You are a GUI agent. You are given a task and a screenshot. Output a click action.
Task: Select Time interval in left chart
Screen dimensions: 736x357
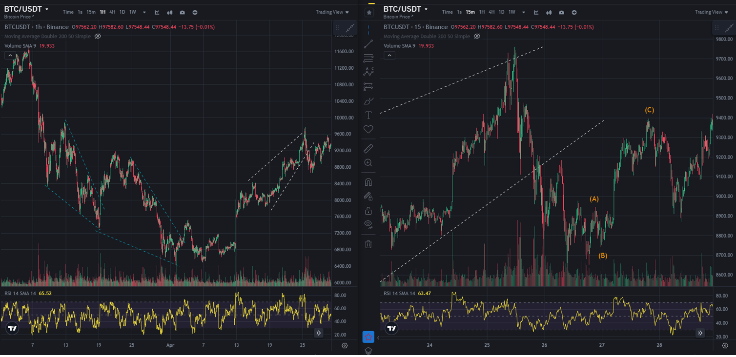pos(68,12)
